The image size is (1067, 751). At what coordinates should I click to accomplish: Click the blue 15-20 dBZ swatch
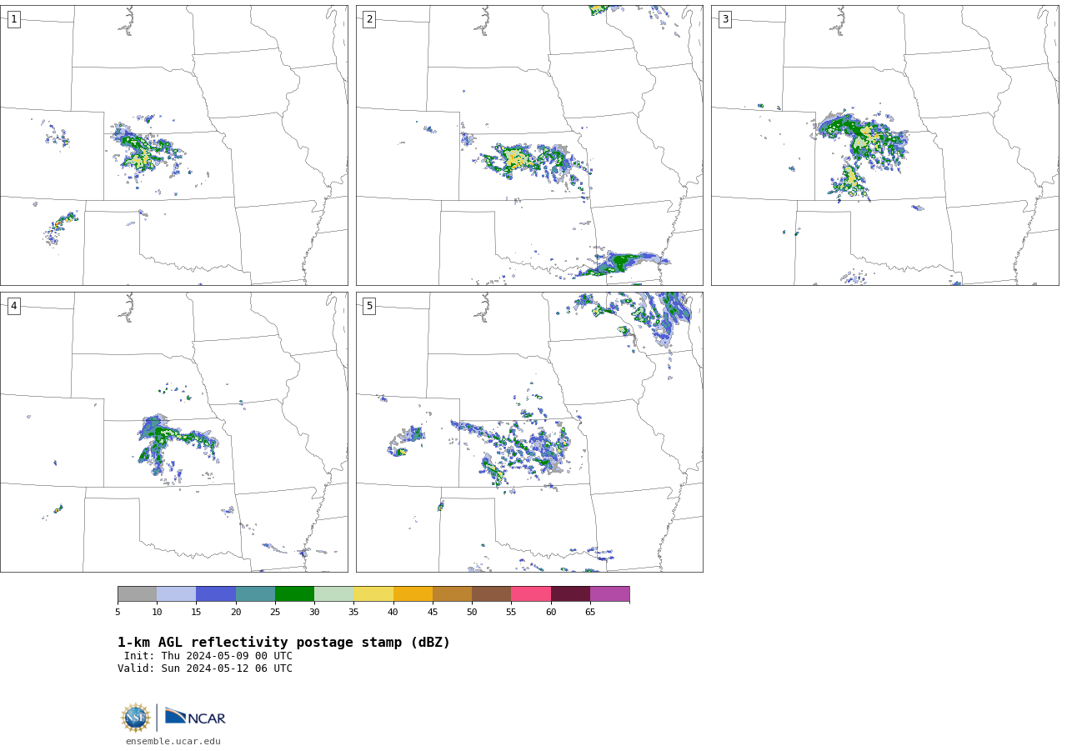216,593
